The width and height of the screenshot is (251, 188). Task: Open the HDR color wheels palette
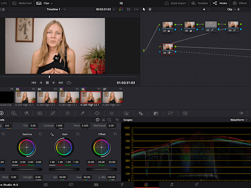coord(14,113)
